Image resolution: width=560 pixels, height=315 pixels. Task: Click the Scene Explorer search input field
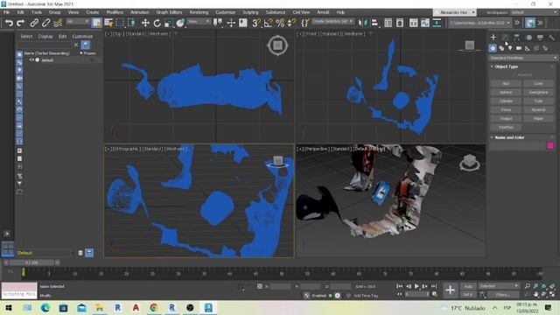pyautogui.click(x=45, y=45)
